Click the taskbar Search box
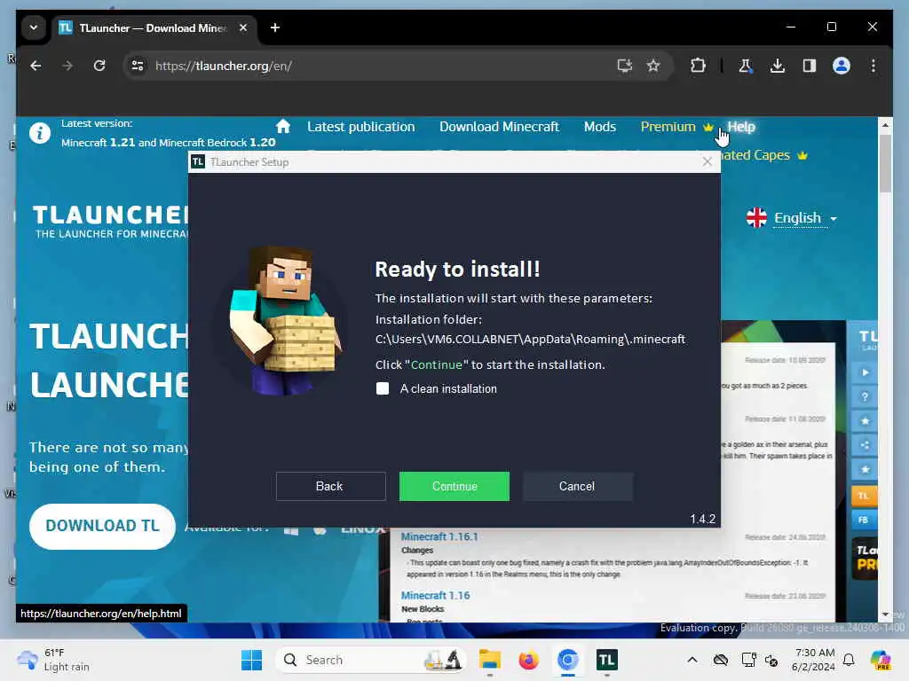The width and height of the screenshot is (909, 681). (371, 660)
